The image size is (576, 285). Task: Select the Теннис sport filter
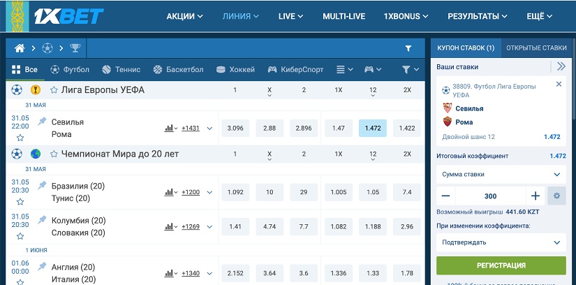pos(121,69)
